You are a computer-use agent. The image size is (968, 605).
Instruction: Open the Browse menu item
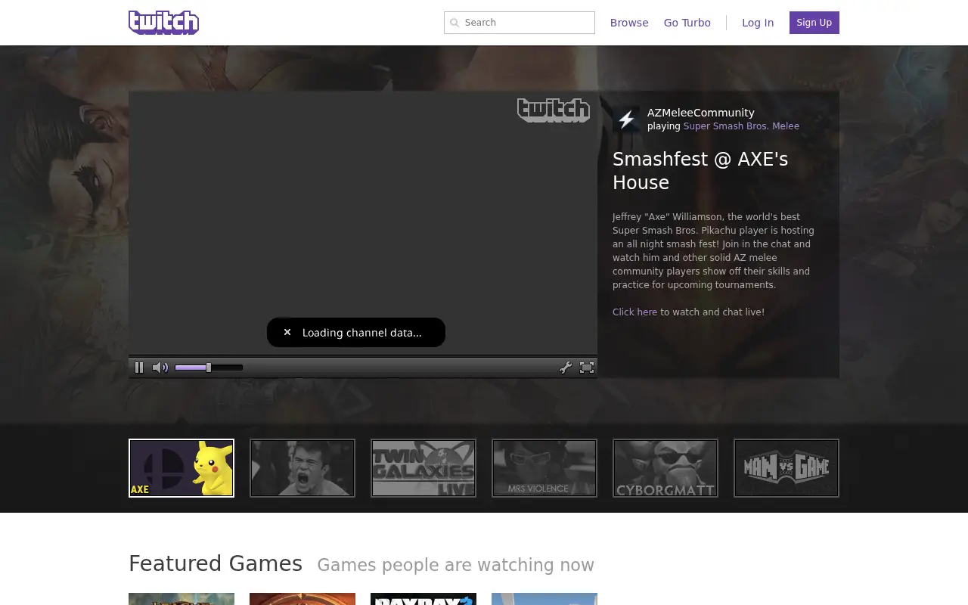point(629,23)
